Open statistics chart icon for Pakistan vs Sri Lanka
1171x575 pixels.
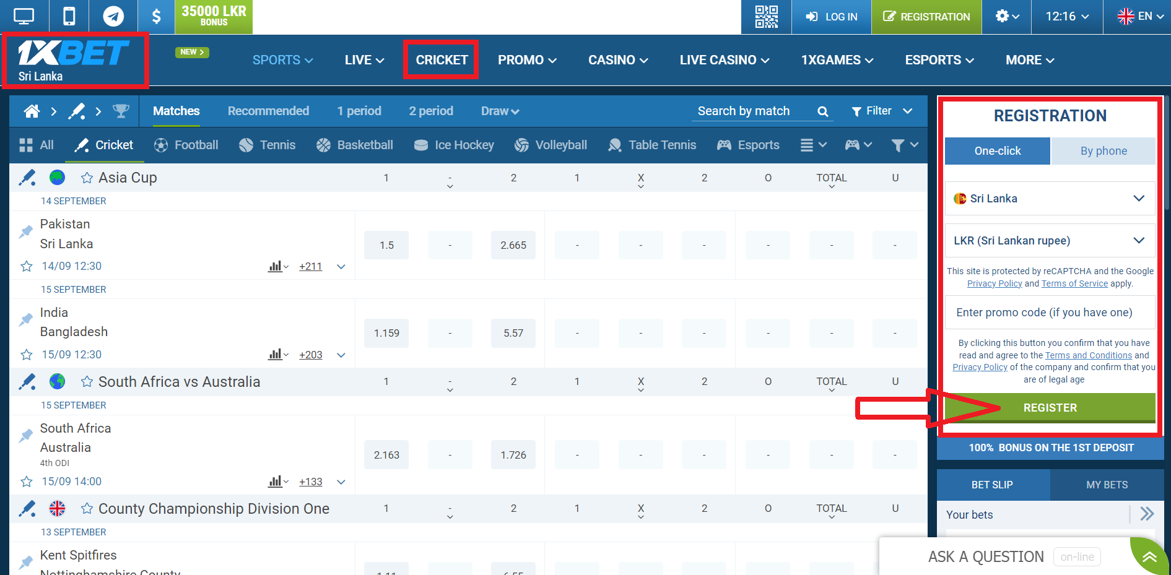pyautogui.click(x=278, y=266)
